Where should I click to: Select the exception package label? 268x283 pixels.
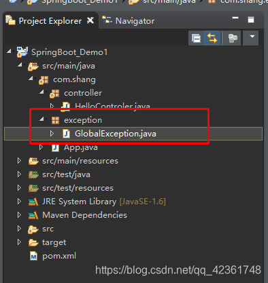(x=83, y=120)
